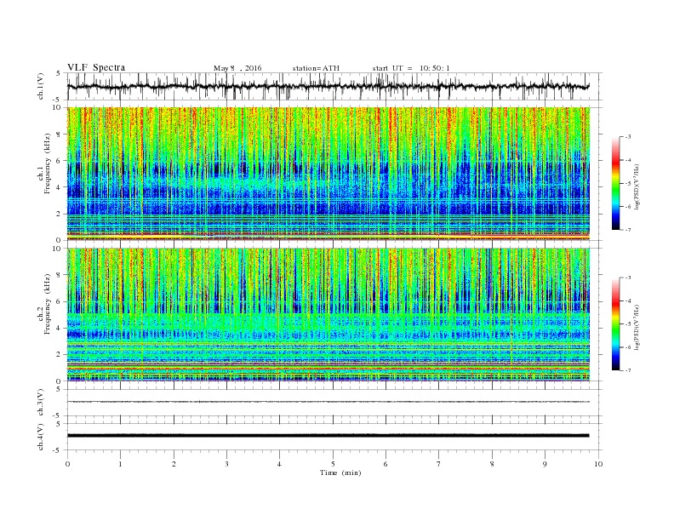674x521 pixels.
Task: Click the color bar beside the ch.2 spectrogram
Action: (x=615, y=324)
